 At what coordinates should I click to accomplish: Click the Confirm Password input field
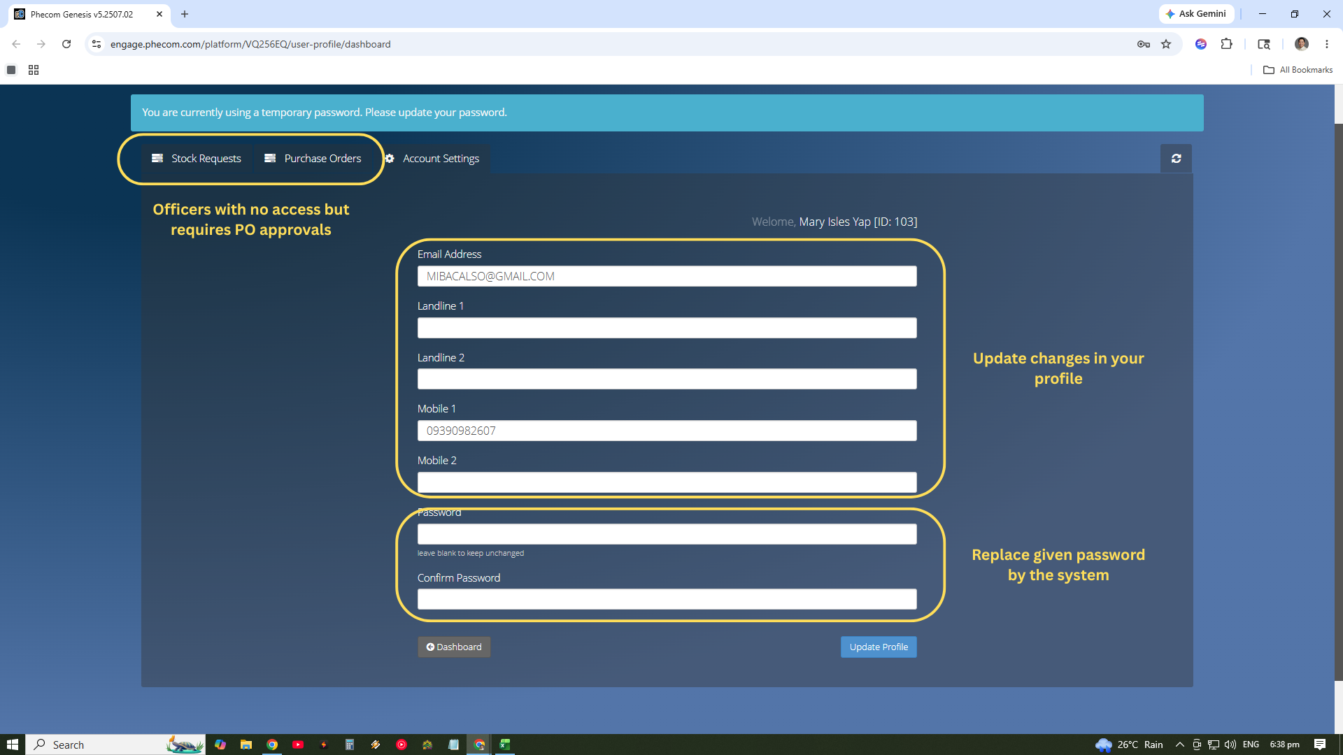667,599
